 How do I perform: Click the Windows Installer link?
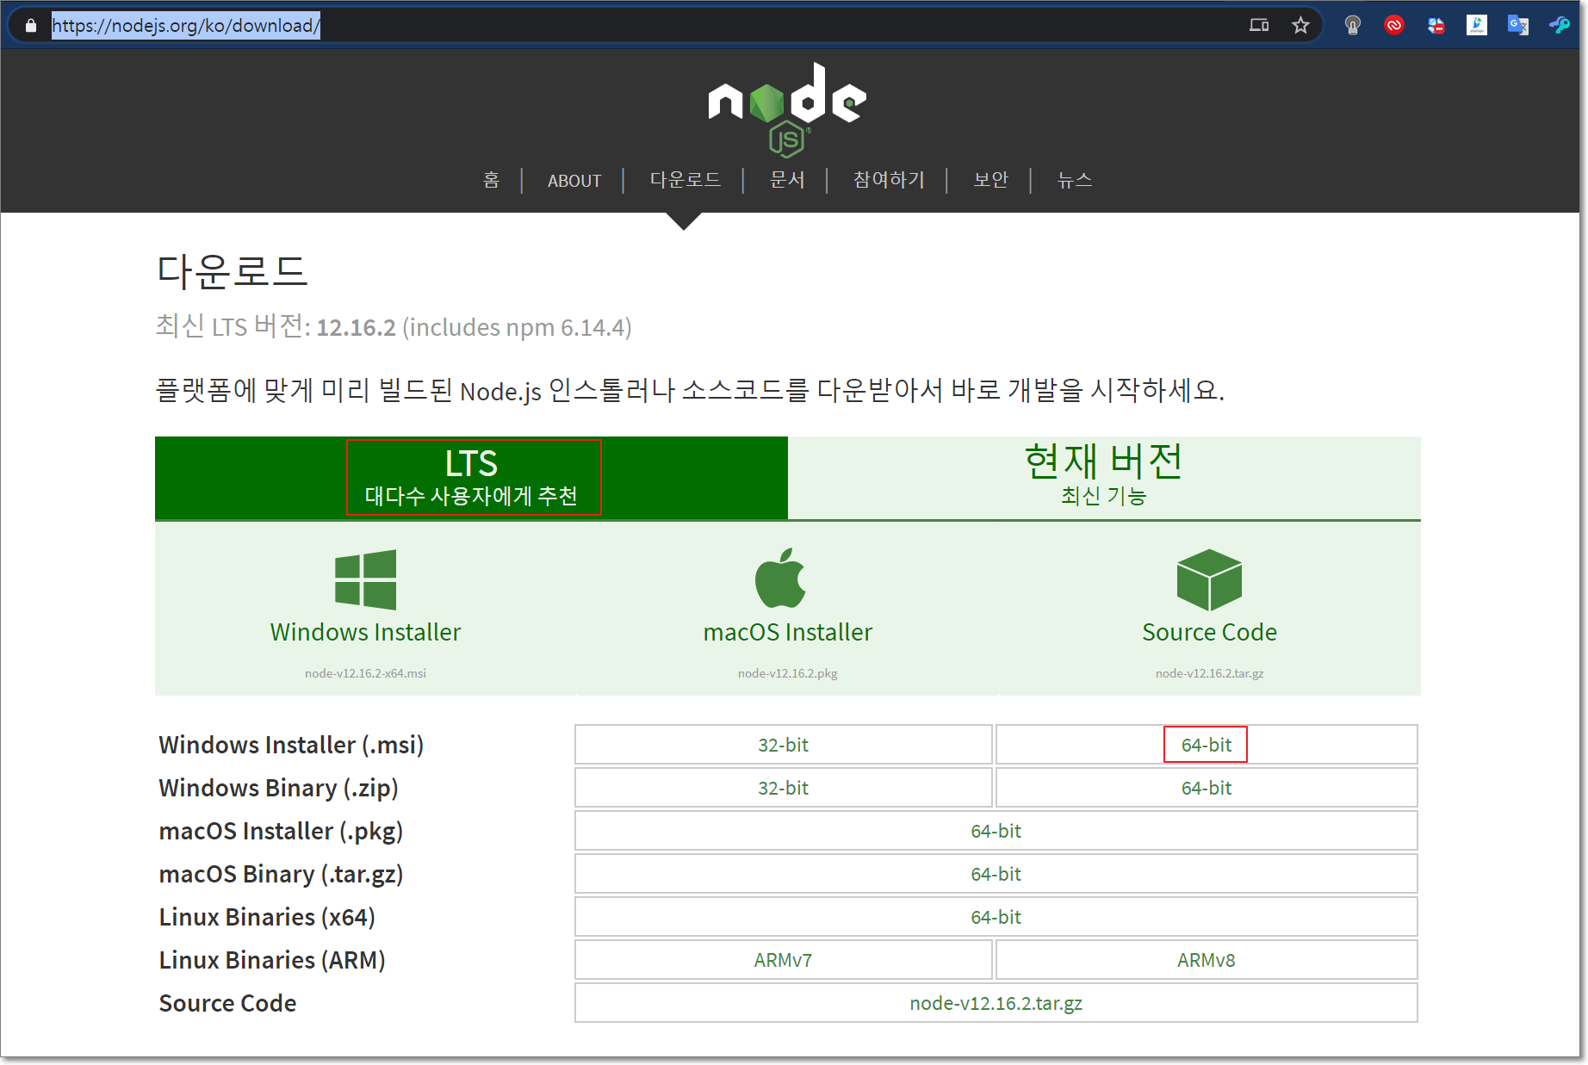[365, 632]
